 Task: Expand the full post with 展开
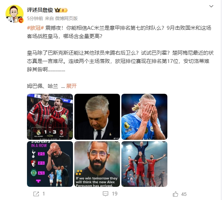(x=71, y=86)
